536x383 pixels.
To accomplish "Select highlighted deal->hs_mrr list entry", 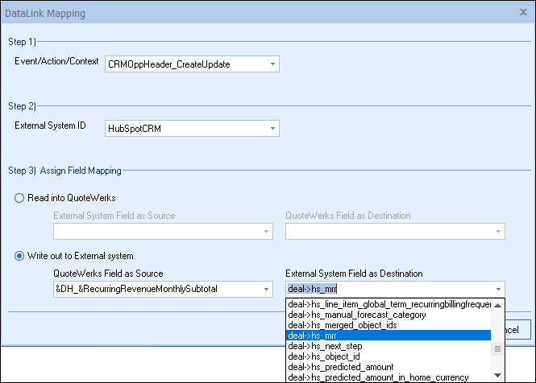I will (388, 336).
